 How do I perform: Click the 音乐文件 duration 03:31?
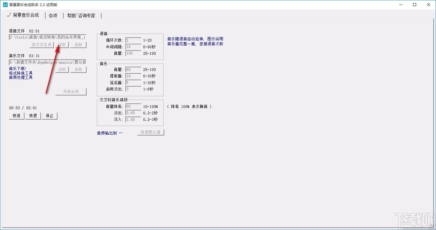coord(34,56)
